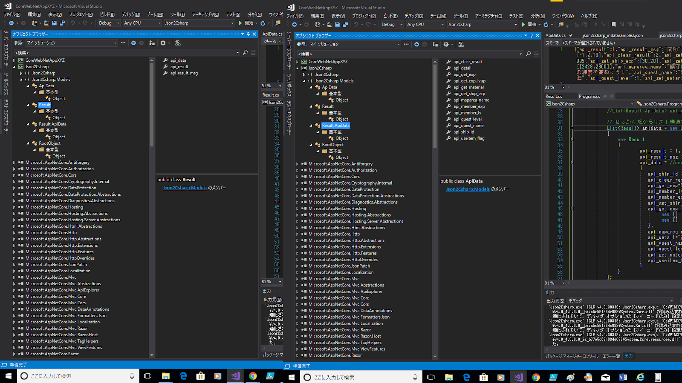Viewport: 682px width, 383px height.
Task: Open Mail app from the right taskbar
Action: (605, 377)
